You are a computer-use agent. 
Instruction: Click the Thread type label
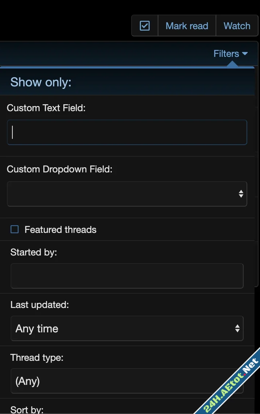coord(37,358)
